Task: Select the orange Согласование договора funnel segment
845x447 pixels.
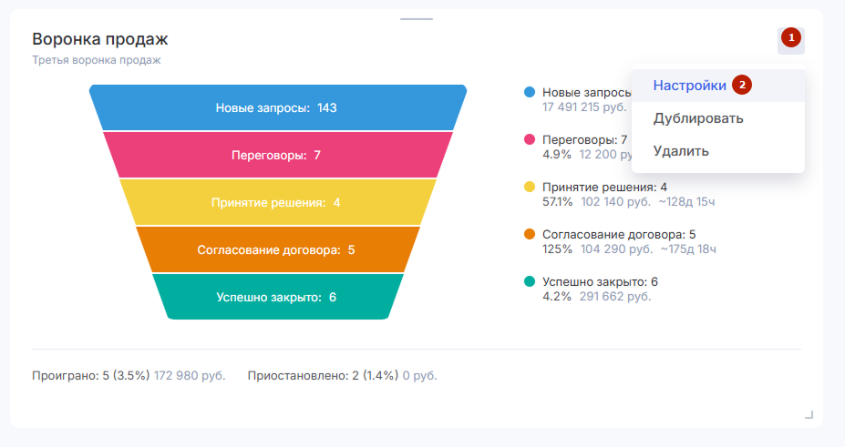Action: coord(277,249)
